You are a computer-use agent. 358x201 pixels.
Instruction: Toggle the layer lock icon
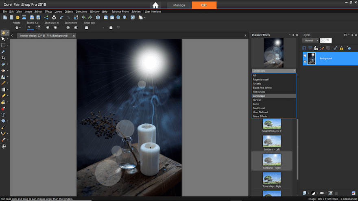pos(341,48)
